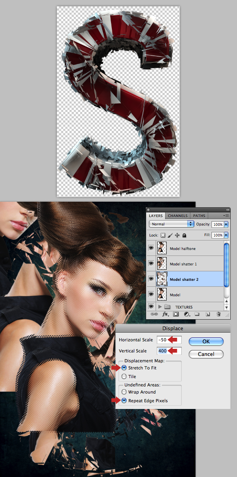Select the Stretch To Fit option
This screenshot has width=237, height=477.
point(124,368)
